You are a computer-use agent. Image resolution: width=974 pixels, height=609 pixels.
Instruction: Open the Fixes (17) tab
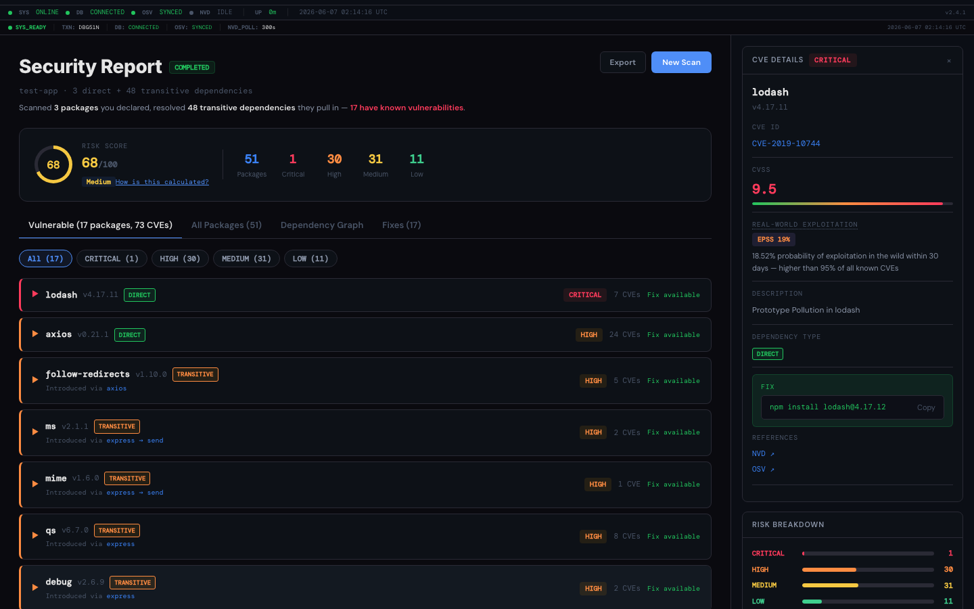pos(401,225)
